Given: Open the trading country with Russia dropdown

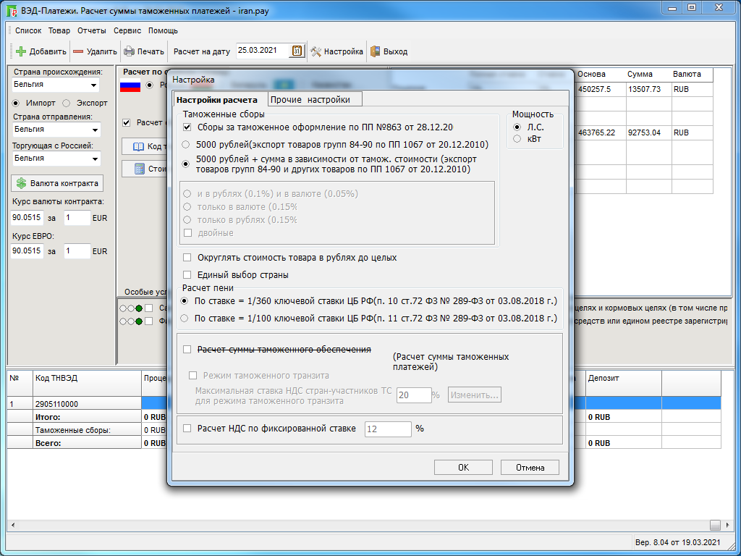Looking at the screenshot, I should (x=95, y=159).
